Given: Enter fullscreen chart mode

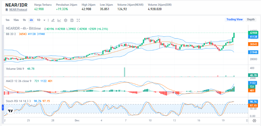Looking at the screenshot, I should coord(78,20).
